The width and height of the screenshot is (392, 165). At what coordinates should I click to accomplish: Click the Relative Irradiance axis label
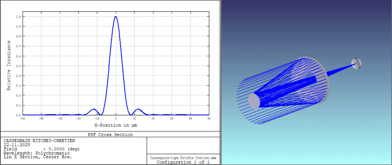click(x=9, y=65)
